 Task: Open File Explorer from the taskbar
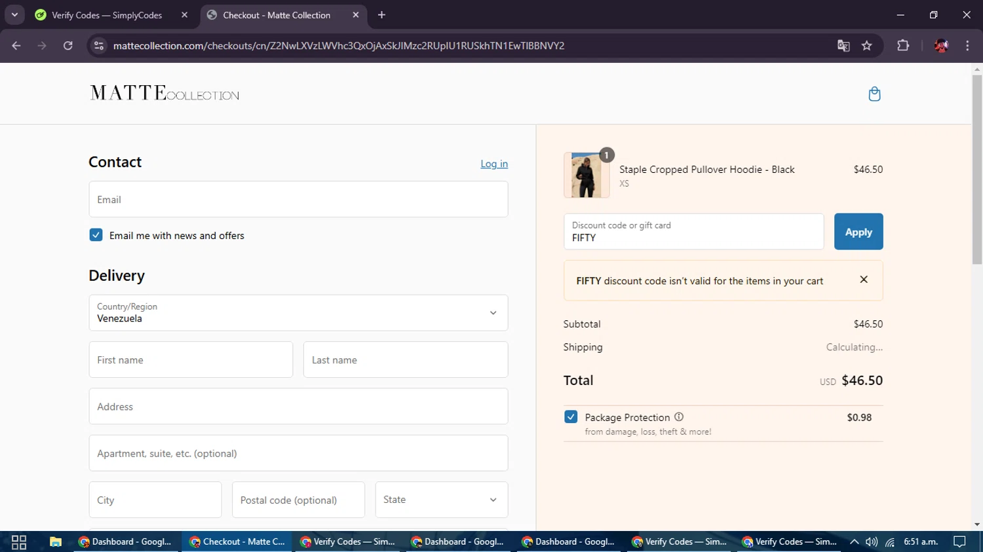pyautogui.click(x=56, y=542)
